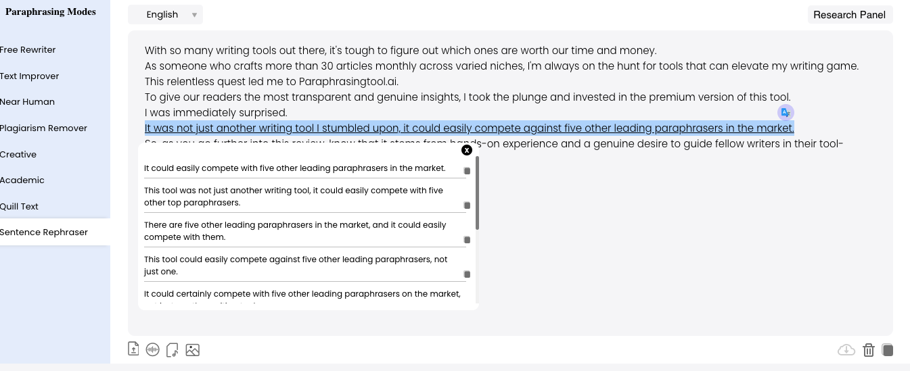Copy suggestion starting "There are five other"

467,240
